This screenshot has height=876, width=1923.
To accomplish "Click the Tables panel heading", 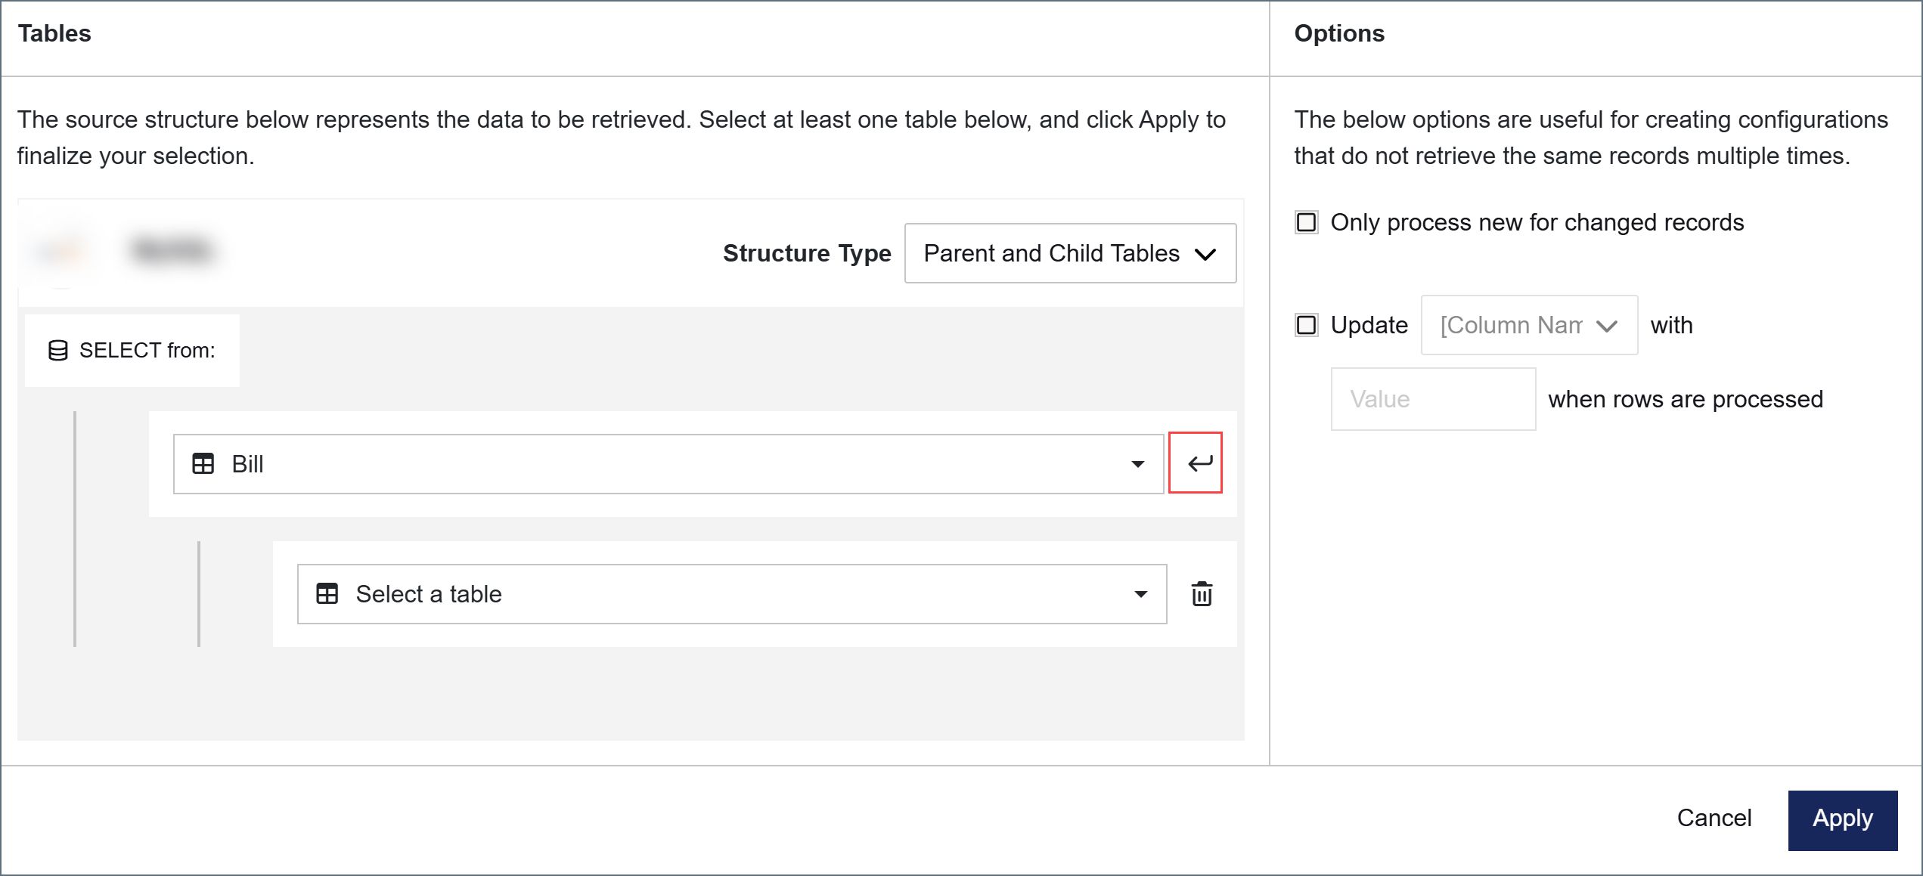I will tap(54, 34).
